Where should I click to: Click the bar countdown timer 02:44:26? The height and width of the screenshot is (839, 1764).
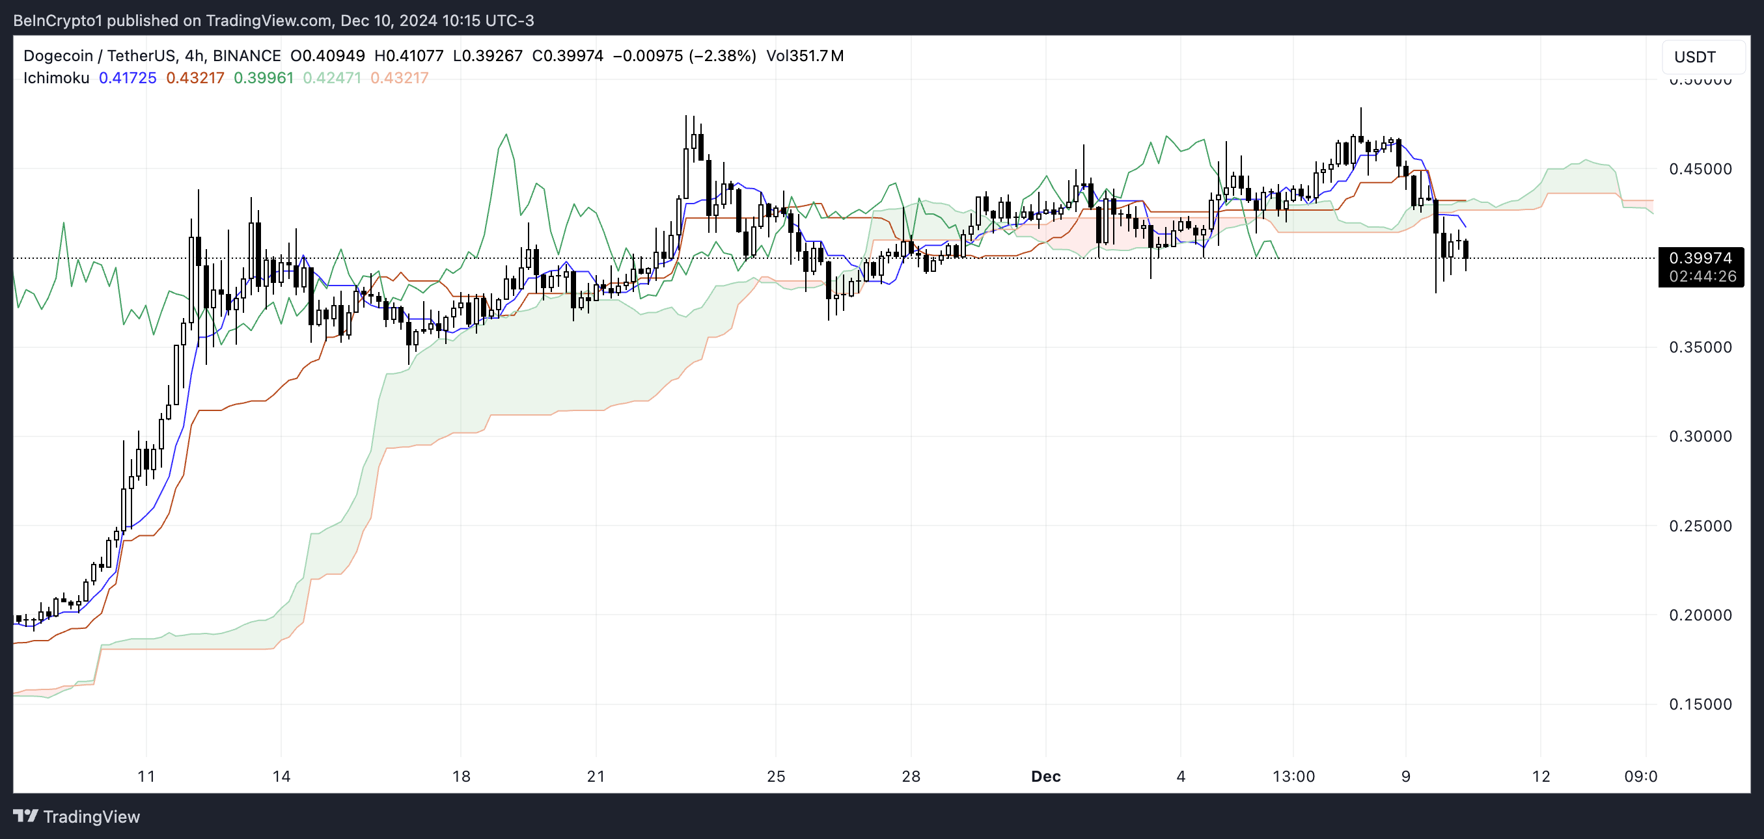coord(1702,276)
